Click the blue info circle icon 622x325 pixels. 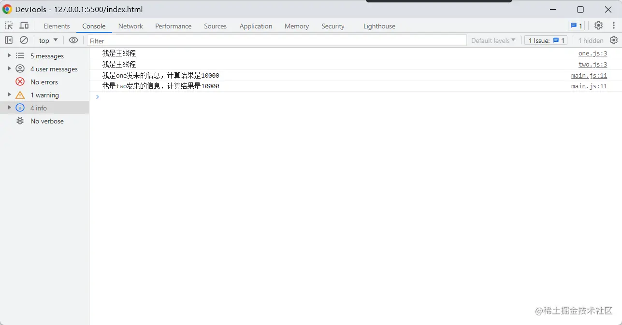pos(20,108)
